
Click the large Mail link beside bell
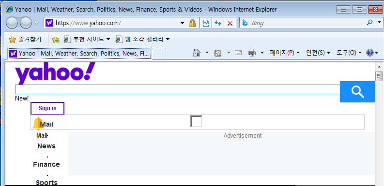(47, 125)
